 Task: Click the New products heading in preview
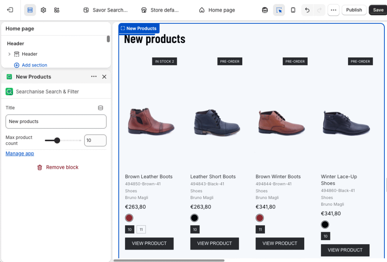(x=155, y=39)
